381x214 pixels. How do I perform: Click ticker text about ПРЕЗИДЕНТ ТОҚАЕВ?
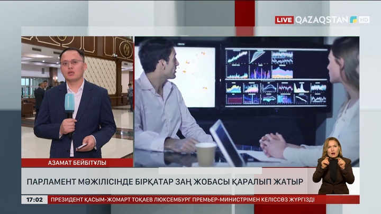(x=183, y=200)
